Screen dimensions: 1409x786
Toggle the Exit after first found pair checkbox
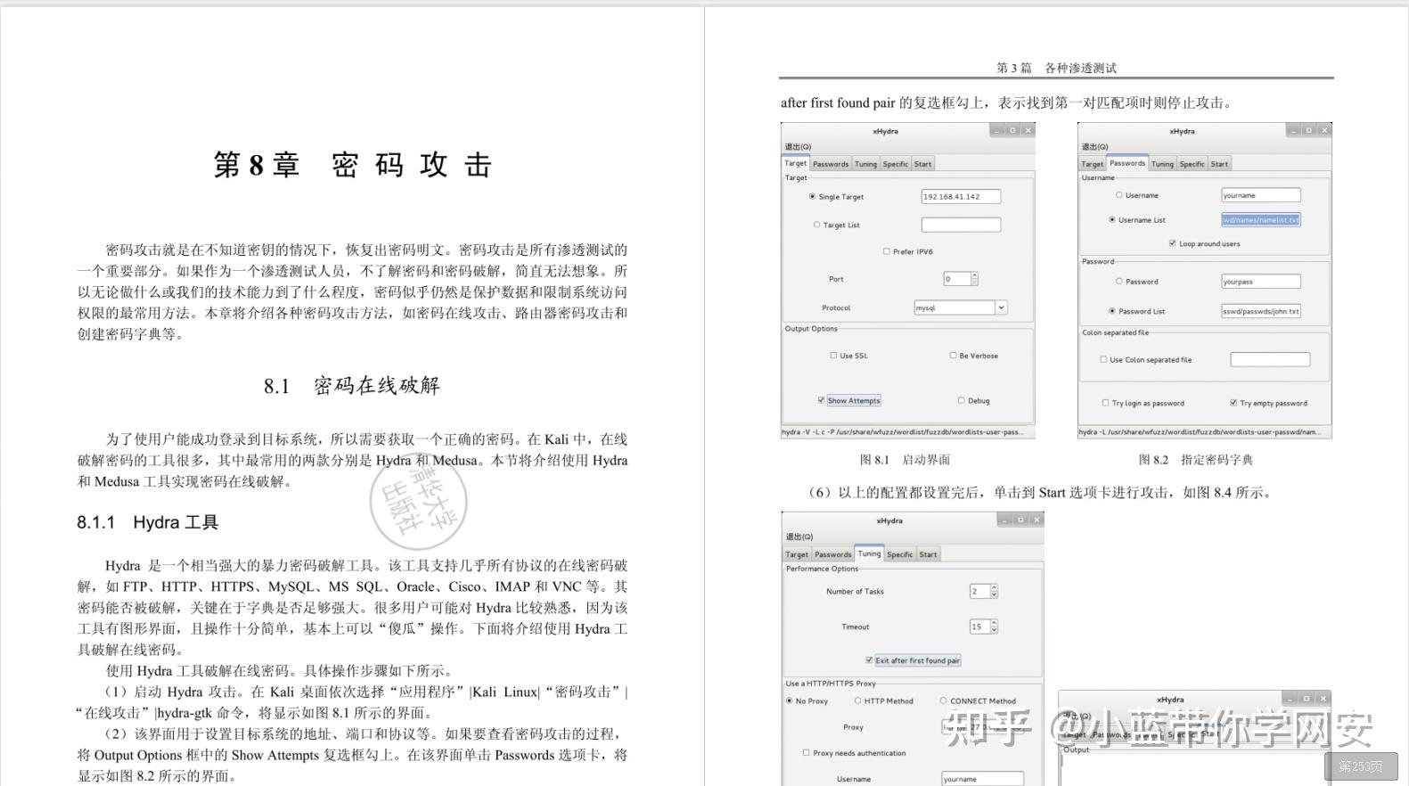click(869, 660)
